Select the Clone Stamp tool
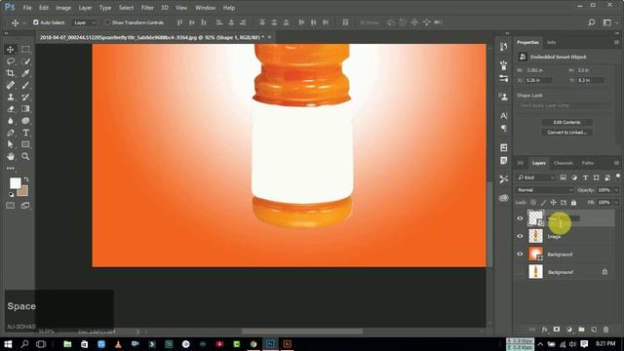624x351 pixels. tap(11, 97)
